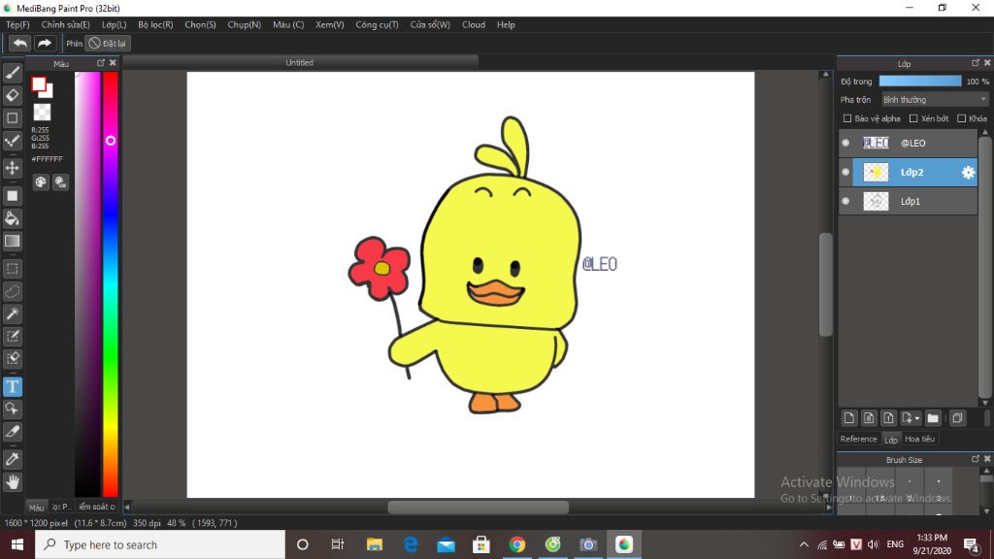Select the Brush tool
The image size is (994, 559).
(13, 72)
